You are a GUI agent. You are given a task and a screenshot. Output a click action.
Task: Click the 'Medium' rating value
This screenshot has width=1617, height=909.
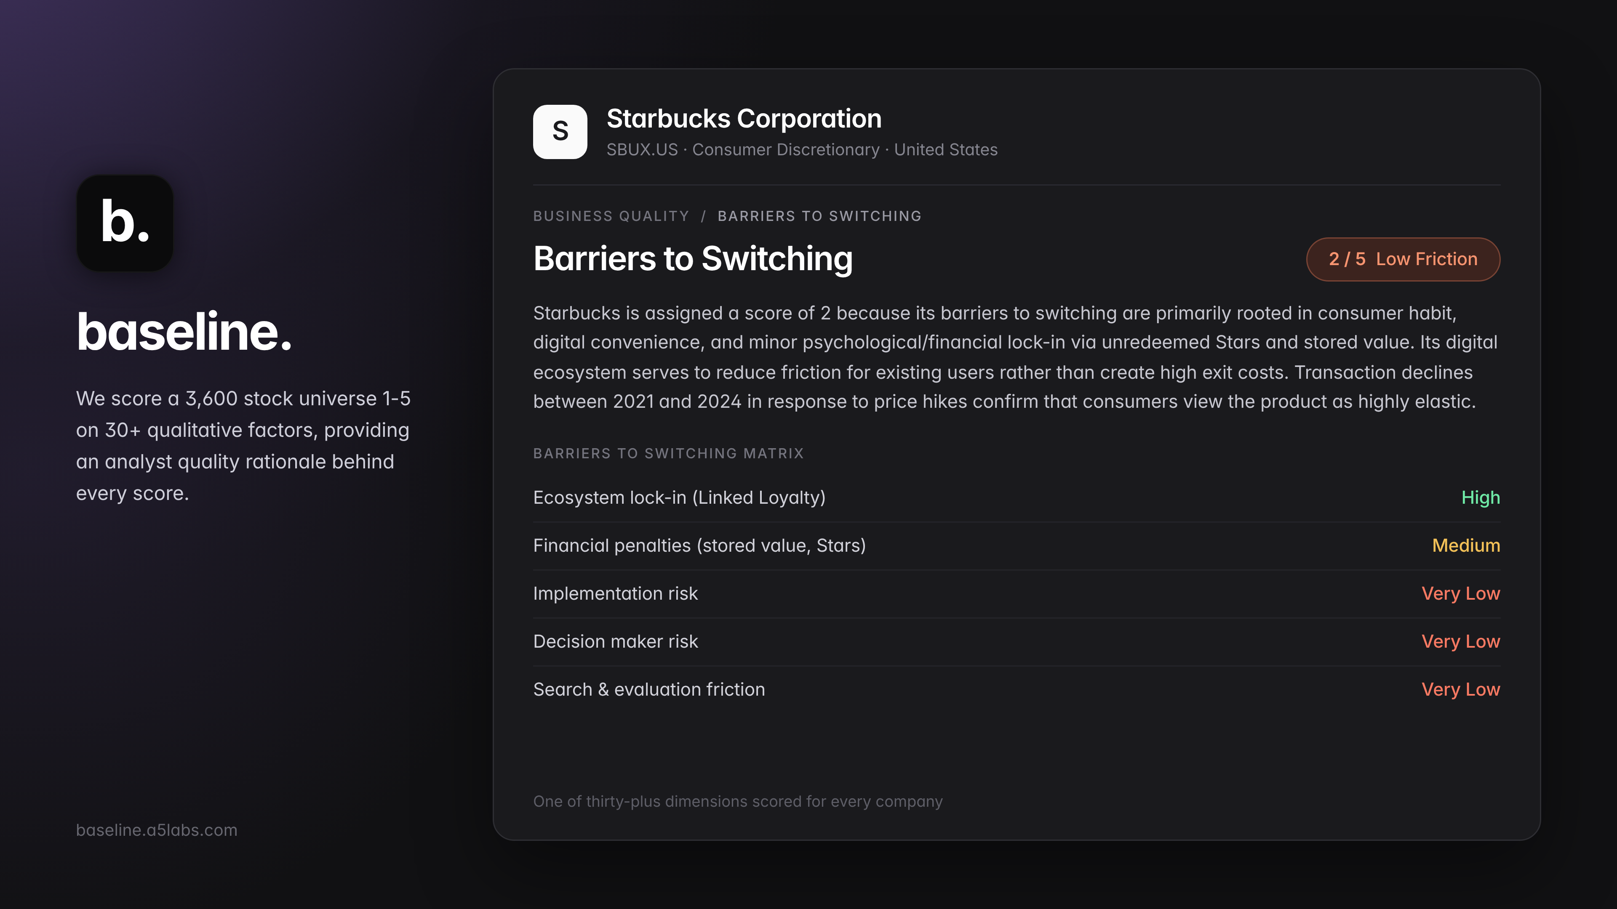coord(1466,546)
